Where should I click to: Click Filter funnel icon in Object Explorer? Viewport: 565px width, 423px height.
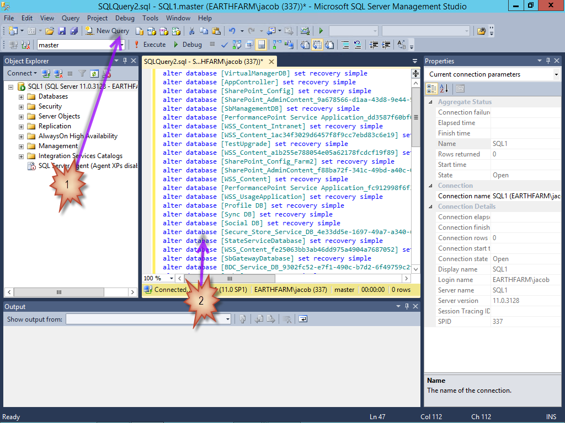(82, 74)
